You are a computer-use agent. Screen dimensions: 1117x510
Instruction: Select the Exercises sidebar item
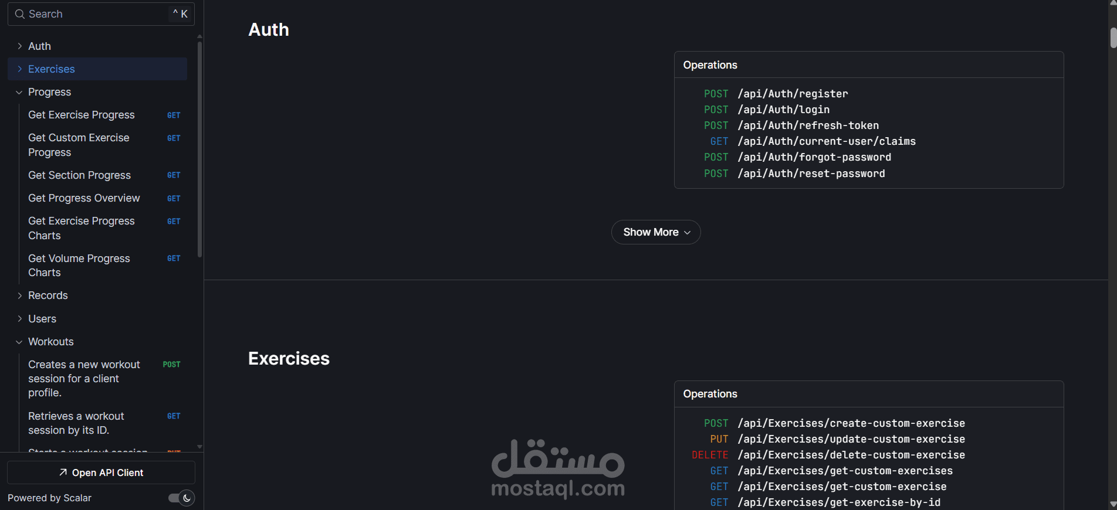click(x=52, y=69)
